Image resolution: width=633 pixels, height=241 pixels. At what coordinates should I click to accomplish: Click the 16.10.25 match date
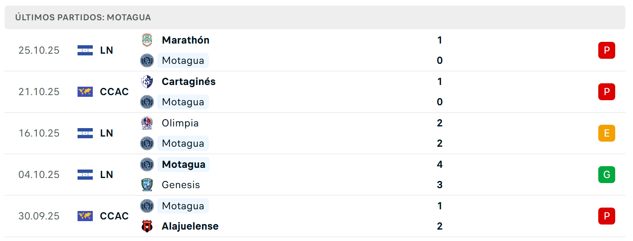click(39, 133)
